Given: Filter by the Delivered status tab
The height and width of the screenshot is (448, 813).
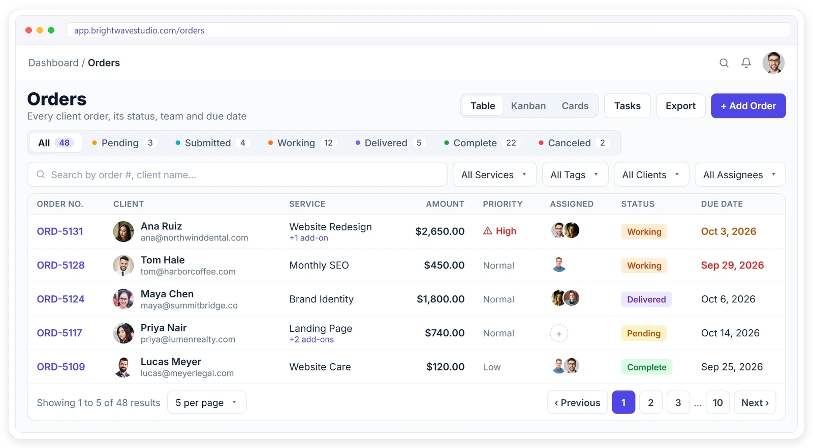Looking at the screenshot, I should tap(390, 143).
